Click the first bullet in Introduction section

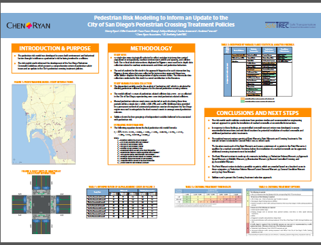(x=56, y=57)
